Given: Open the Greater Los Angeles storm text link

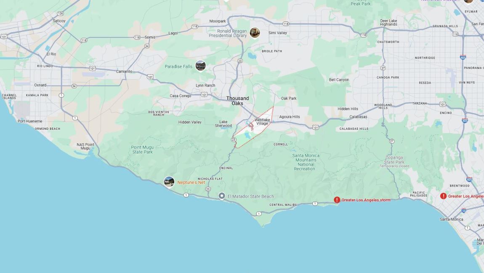Looking at the screenshot, I should click(x=366, y=200).
